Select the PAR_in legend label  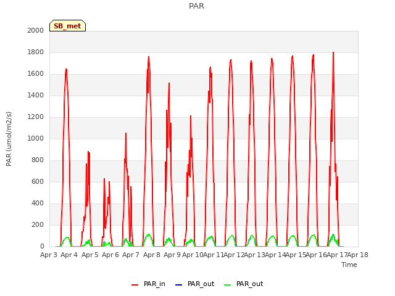(154, 284)
